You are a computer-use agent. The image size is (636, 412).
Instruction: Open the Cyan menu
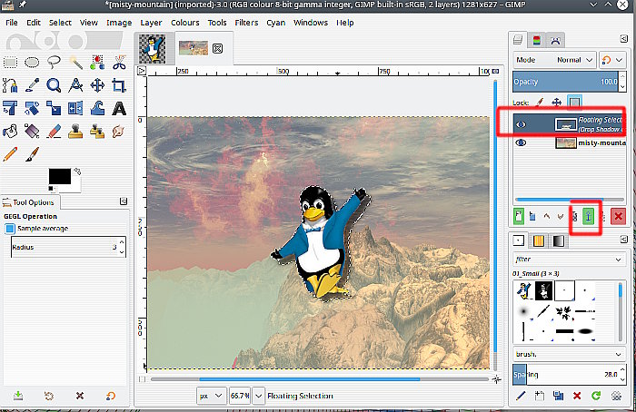click(276, 23)
